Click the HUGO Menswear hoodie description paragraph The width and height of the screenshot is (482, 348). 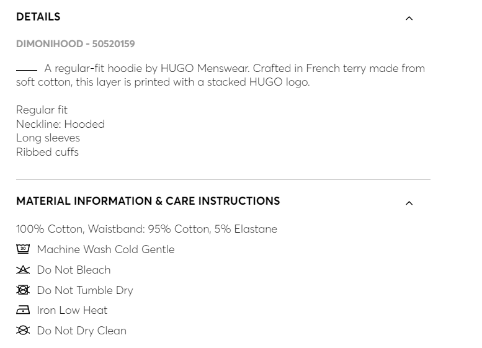[x=220, y=75]
